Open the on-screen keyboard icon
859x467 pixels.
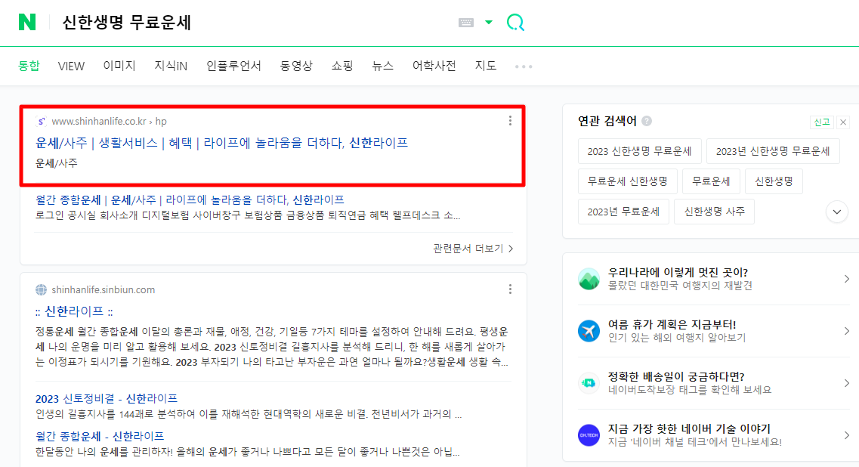[x=465, y=23]
